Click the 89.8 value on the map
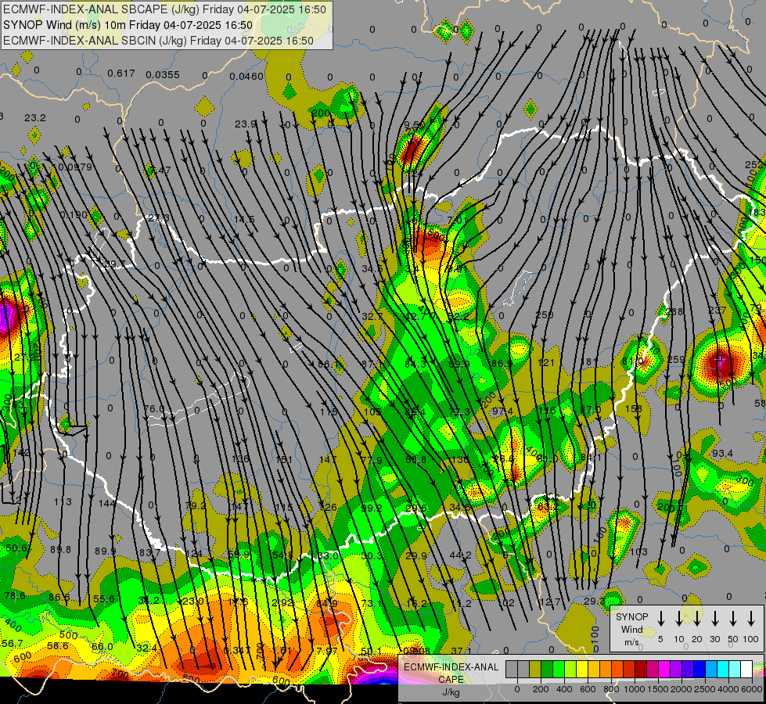This screenshot has width=766, height=704. tap(60, 550)
